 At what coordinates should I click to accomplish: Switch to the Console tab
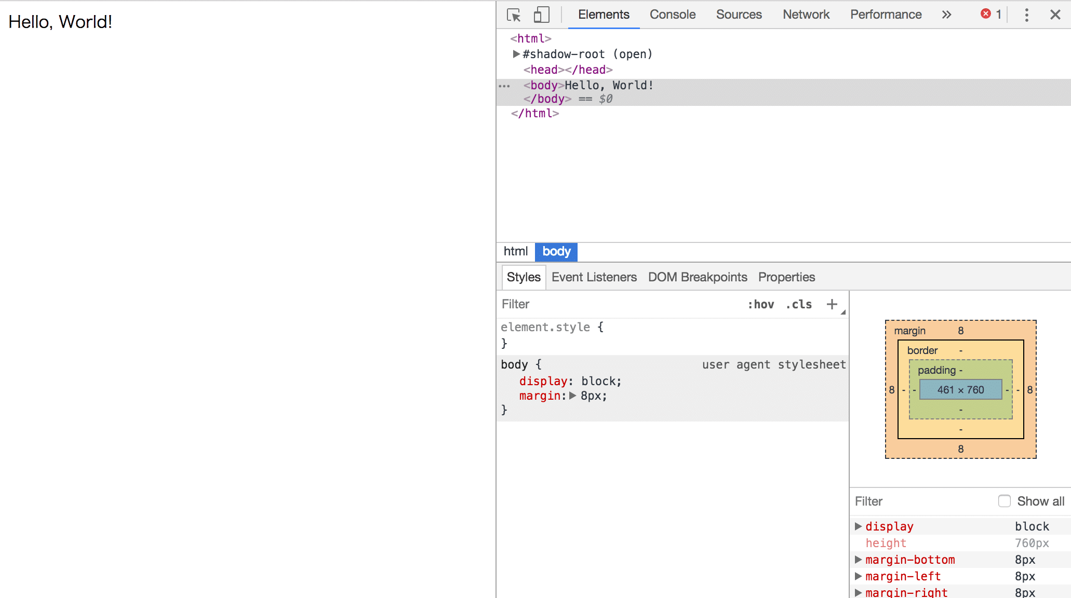pos(672,15)
